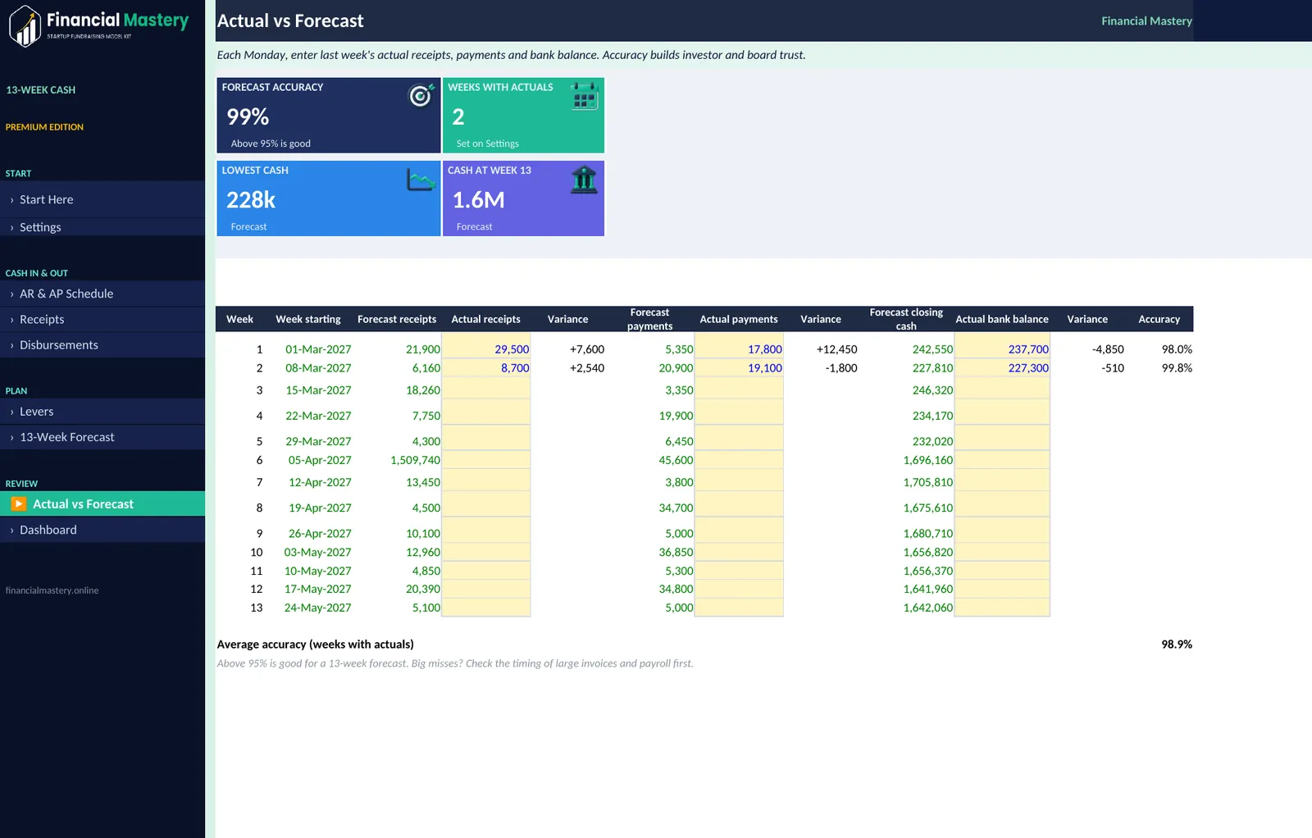Click the Forecast receipts column header
The image size is (1312, 838).
pos(397,319)
